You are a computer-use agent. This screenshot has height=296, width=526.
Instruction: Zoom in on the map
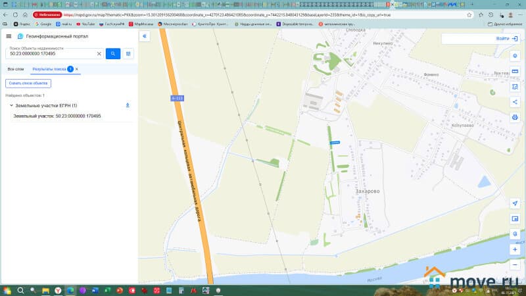tap(515, 249)
